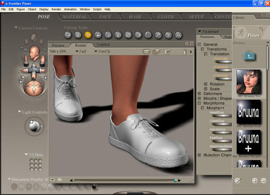Open the Render menu
Screen dimensions: 270x195
tap(56, 9)
